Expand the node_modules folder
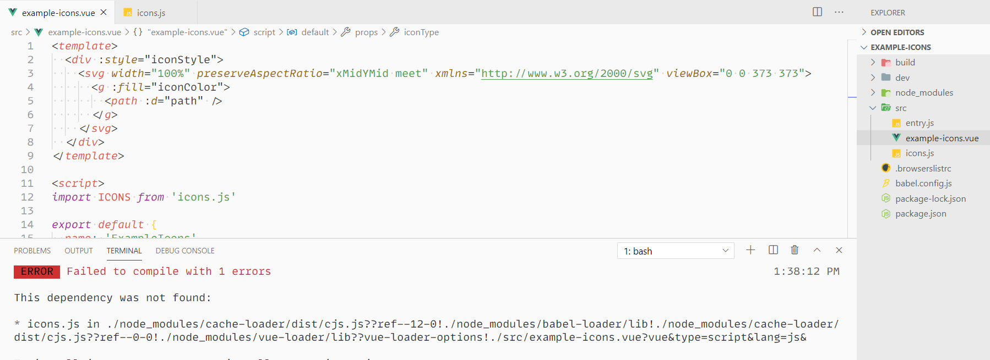This screenshot has height=360, width=990. point(873,92)
